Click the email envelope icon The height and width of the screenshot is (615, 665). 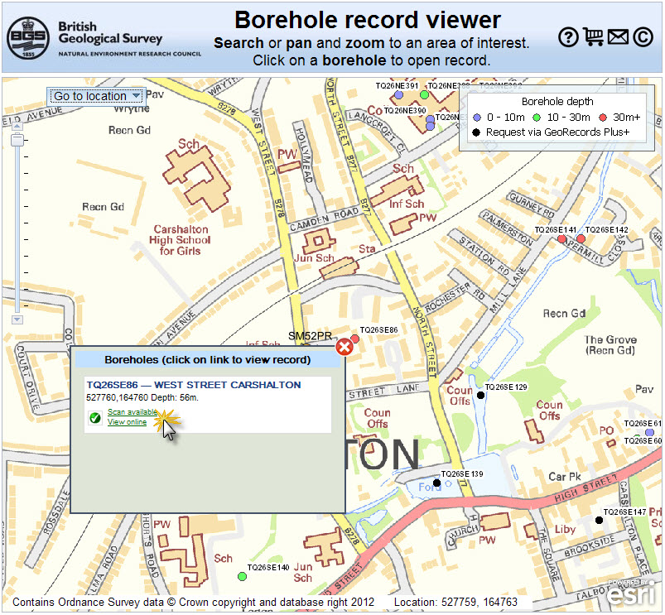[618, 37]
